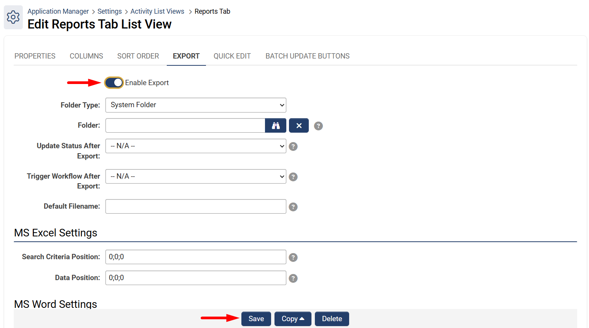Open help for Update Status After Export
The height and width of the screenshot is (328, 589).
pos(293,146)
